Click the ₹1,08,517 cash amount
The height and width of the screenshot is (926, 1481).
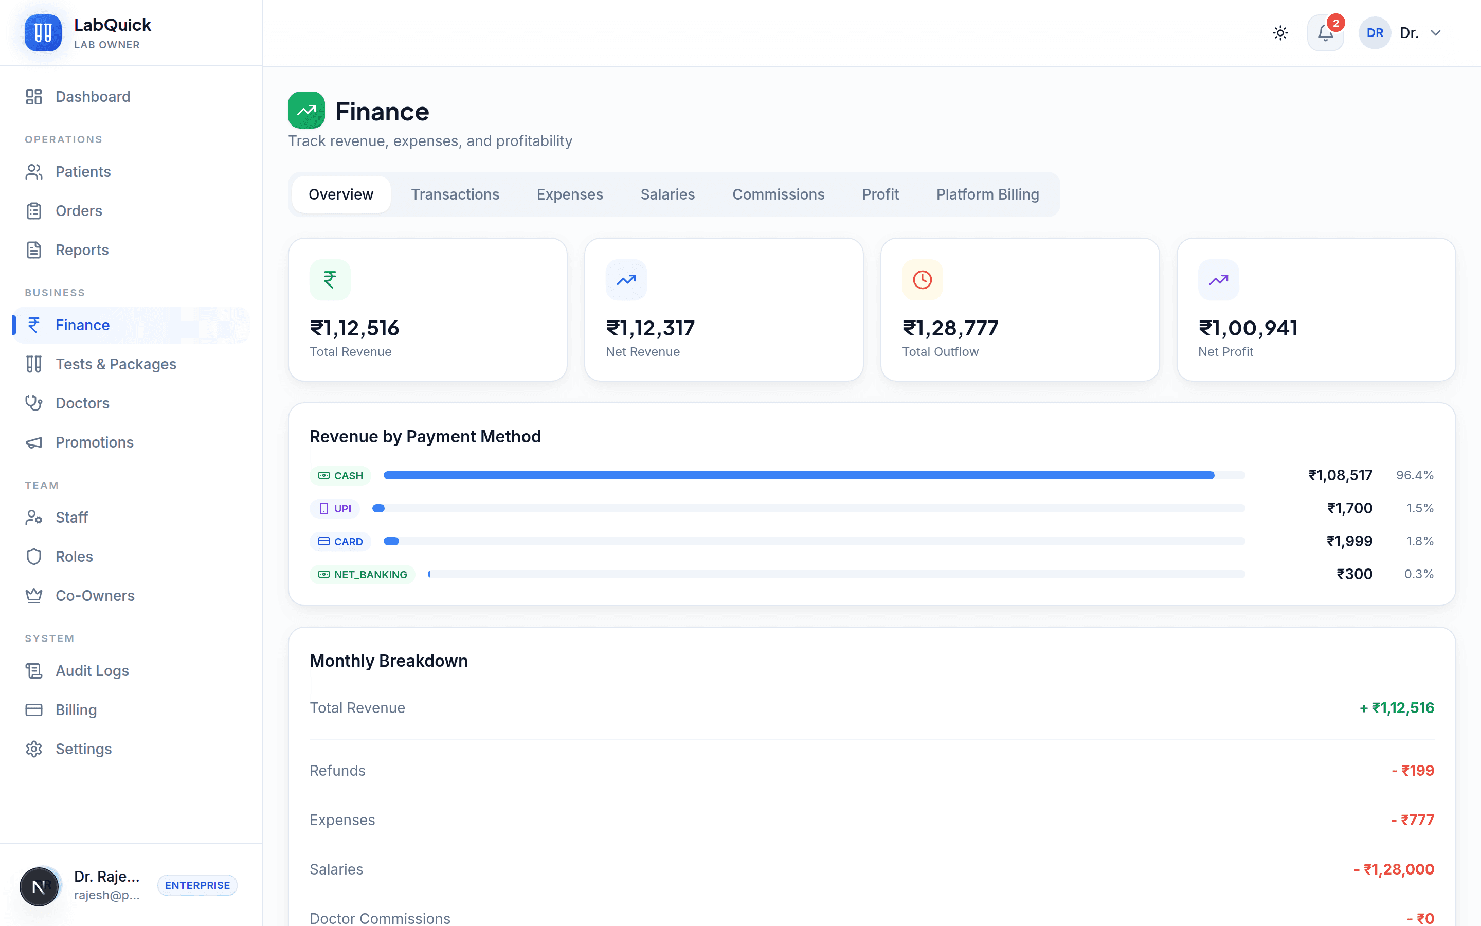click(1340, 475)
